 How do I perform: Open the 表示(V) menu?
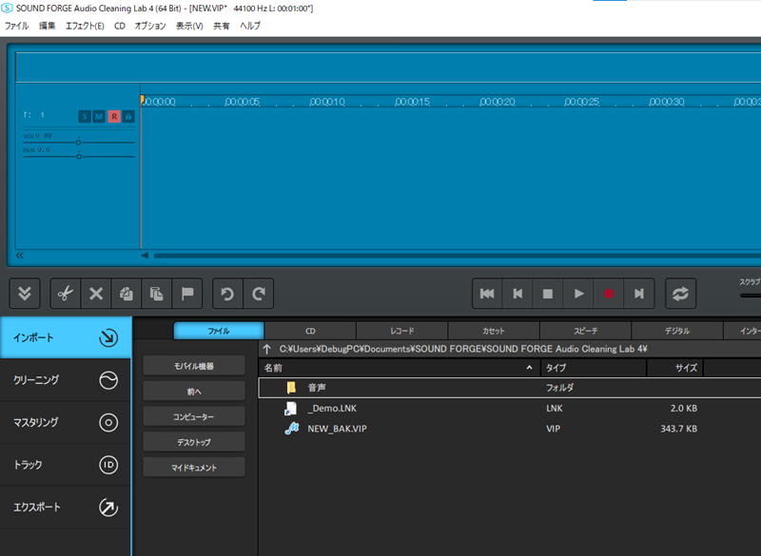(x=189, y=26)
